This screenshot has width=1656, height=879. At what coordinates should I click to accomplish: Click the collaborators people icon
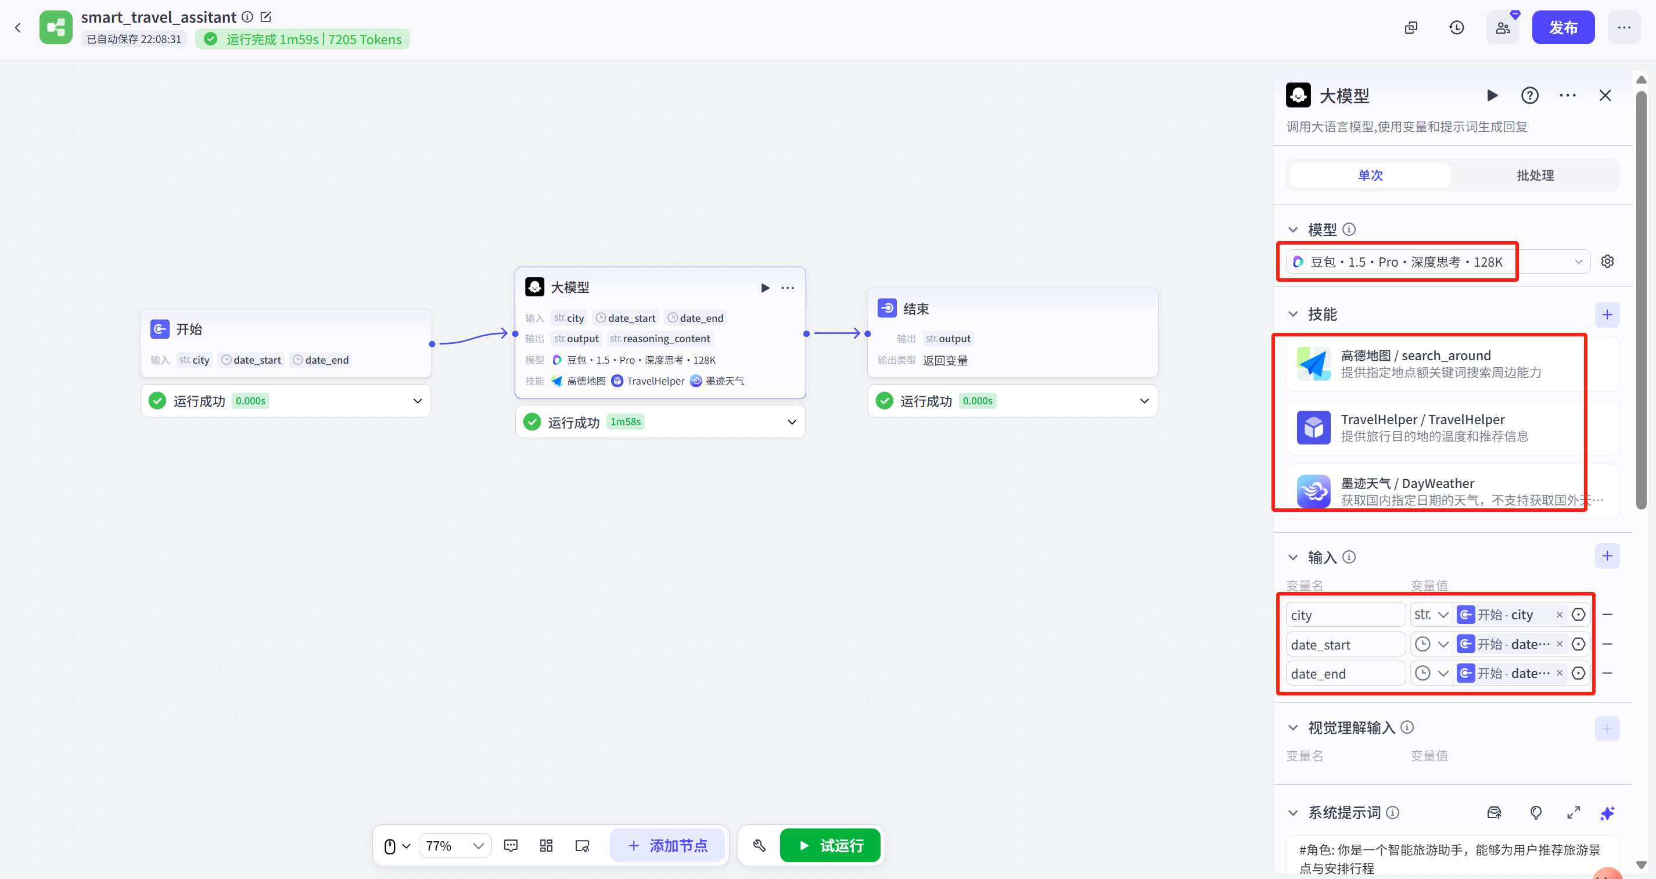(x=1502, y=28)
